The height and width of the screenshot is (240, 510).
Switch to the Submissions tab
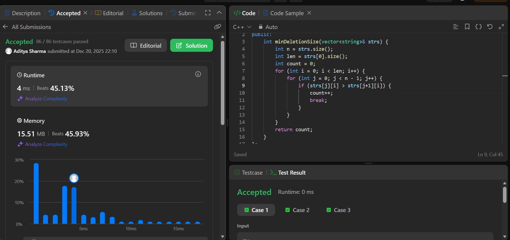[184, 13]
